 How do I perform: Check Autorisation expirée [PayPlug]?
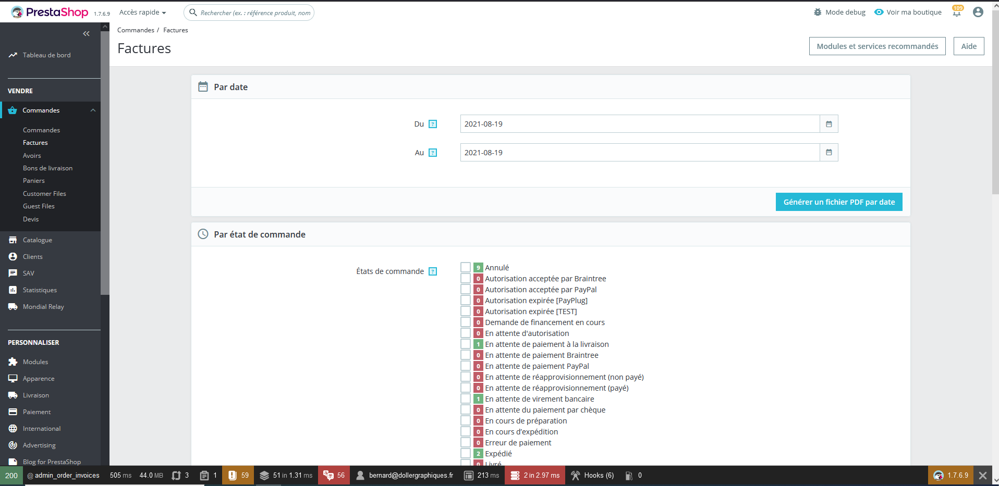[466, 300]
